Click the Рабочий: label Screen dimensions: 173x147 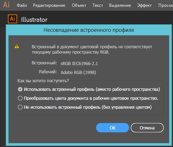click(48, 72)
